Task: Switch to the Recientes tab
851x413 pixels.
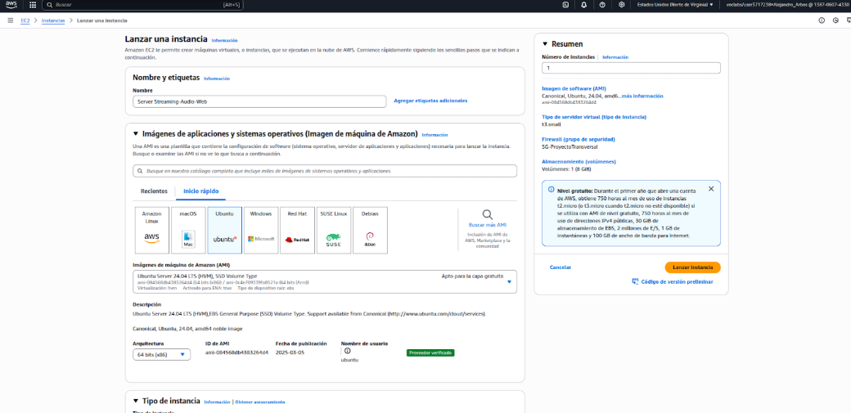Action: tap(154, 191)
